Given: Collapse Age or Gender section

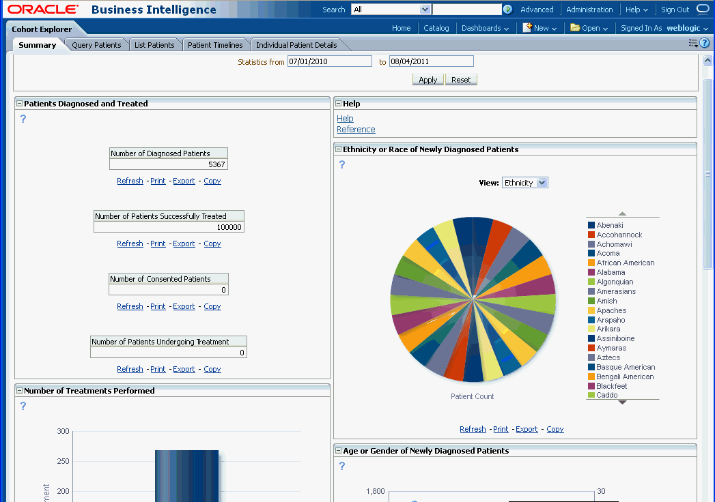Looking at the screenshot, I should [338, 451].
